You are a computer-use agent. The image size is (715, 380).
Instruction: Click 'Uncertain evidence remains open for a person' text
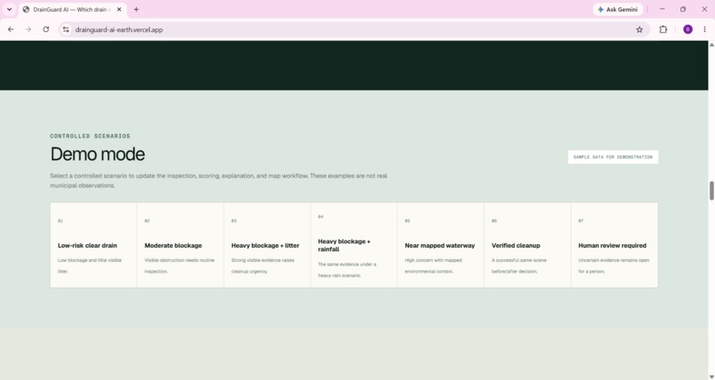[x=614, y=265]
